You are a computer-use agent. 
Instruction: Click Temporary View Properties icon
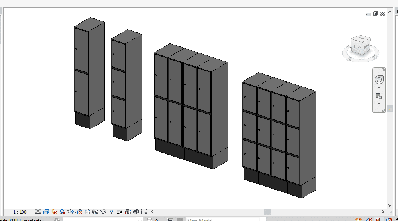click(120, 212)
